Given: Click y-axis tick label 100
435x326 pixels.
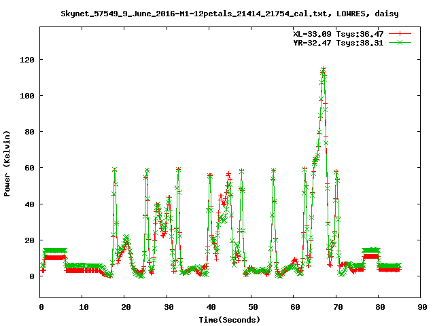Looking at the screenshot, I should [27, 96].
